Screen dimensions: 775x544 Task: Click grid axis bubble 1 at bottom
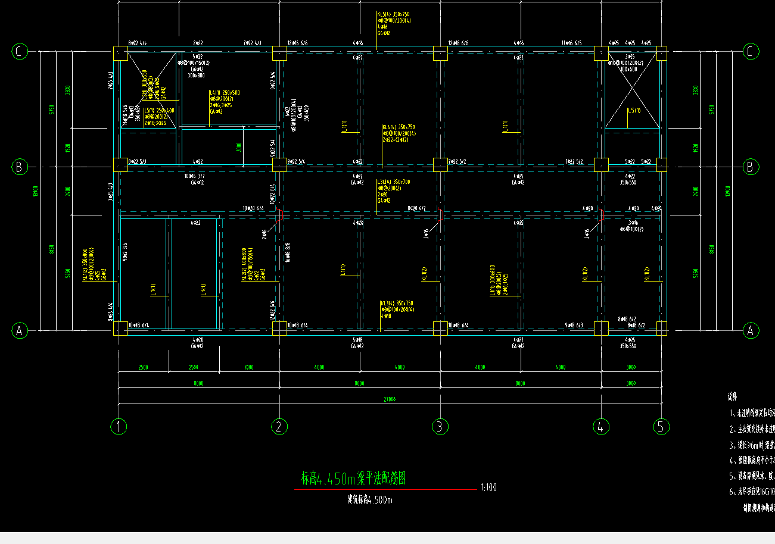(119, 426)
